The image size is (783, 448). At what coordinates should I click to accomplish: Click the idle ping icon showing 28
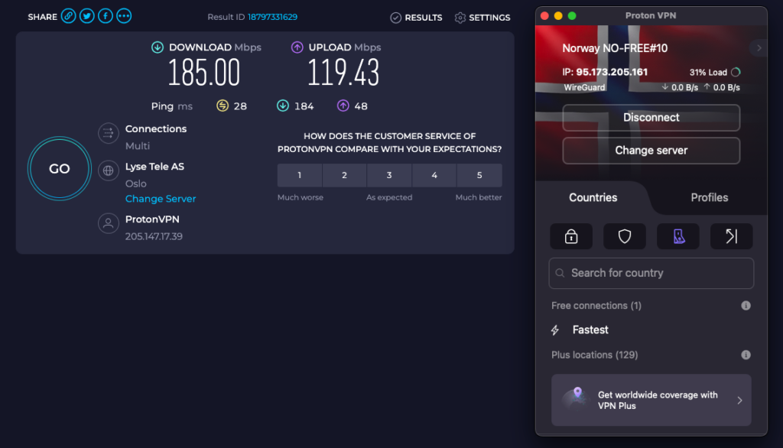tap(223, 106)
